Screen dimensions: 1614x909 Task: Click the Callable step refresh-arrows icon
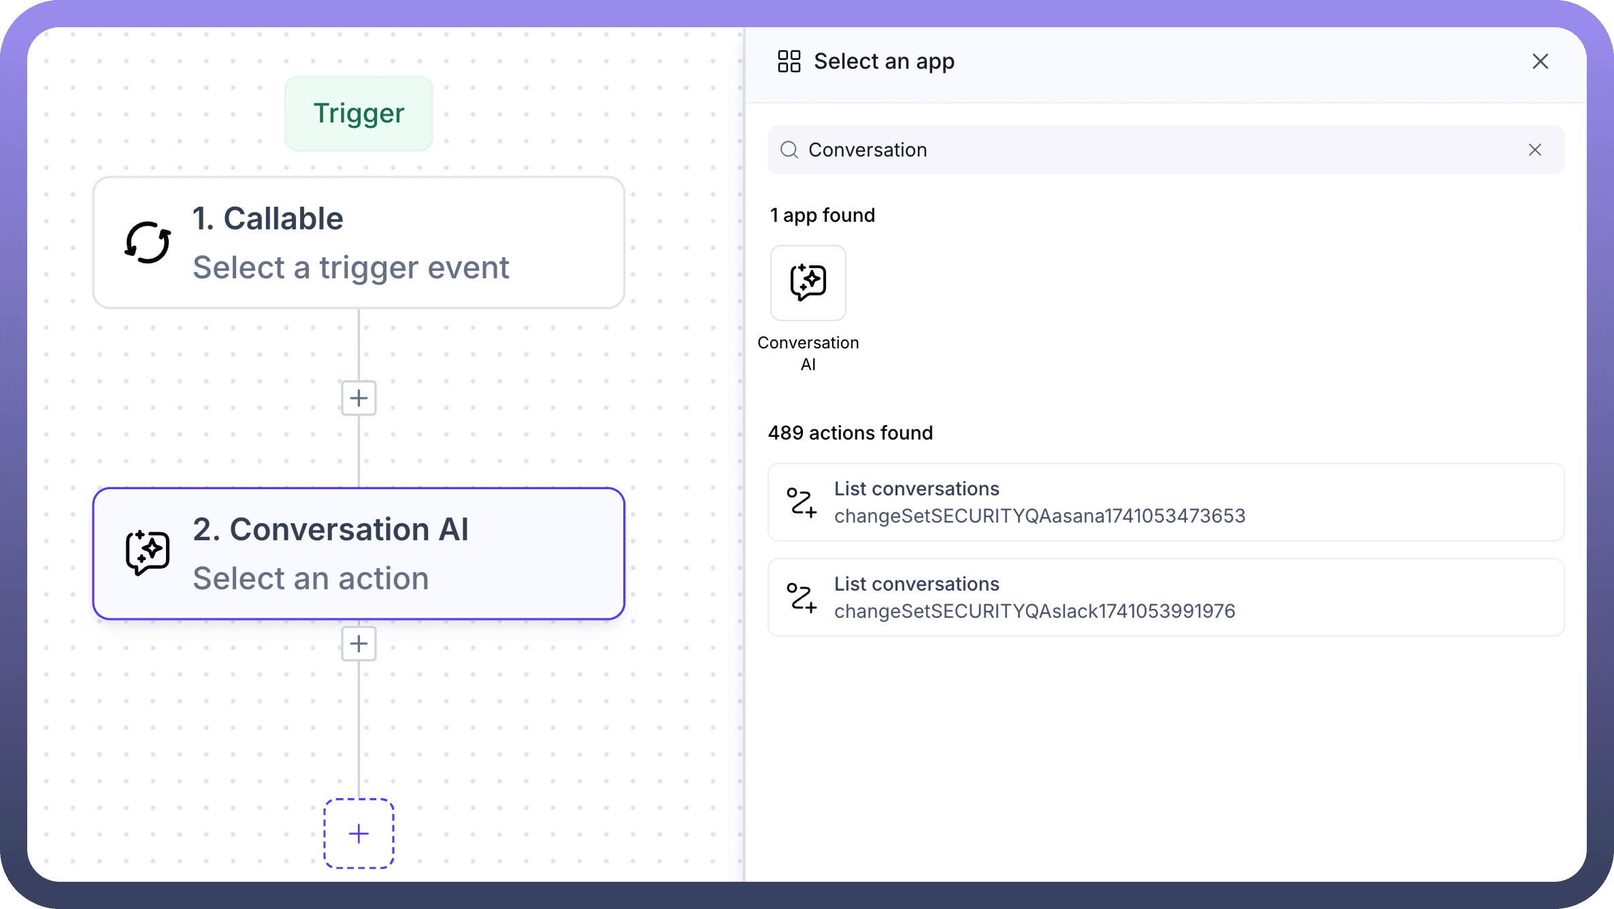point(148,242)
